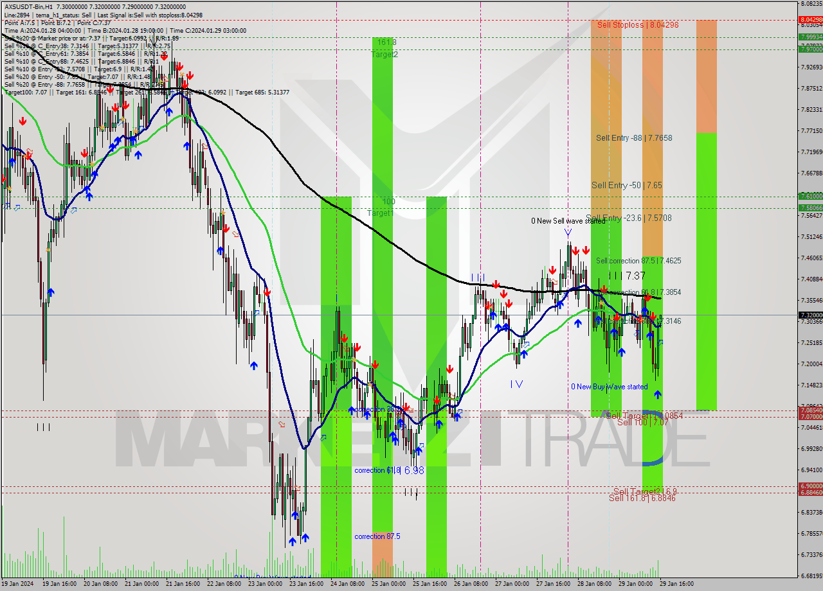Click the 'I I I 7.37' wave label
Viewport: 823px width, 591px height.
click(627, 276)
